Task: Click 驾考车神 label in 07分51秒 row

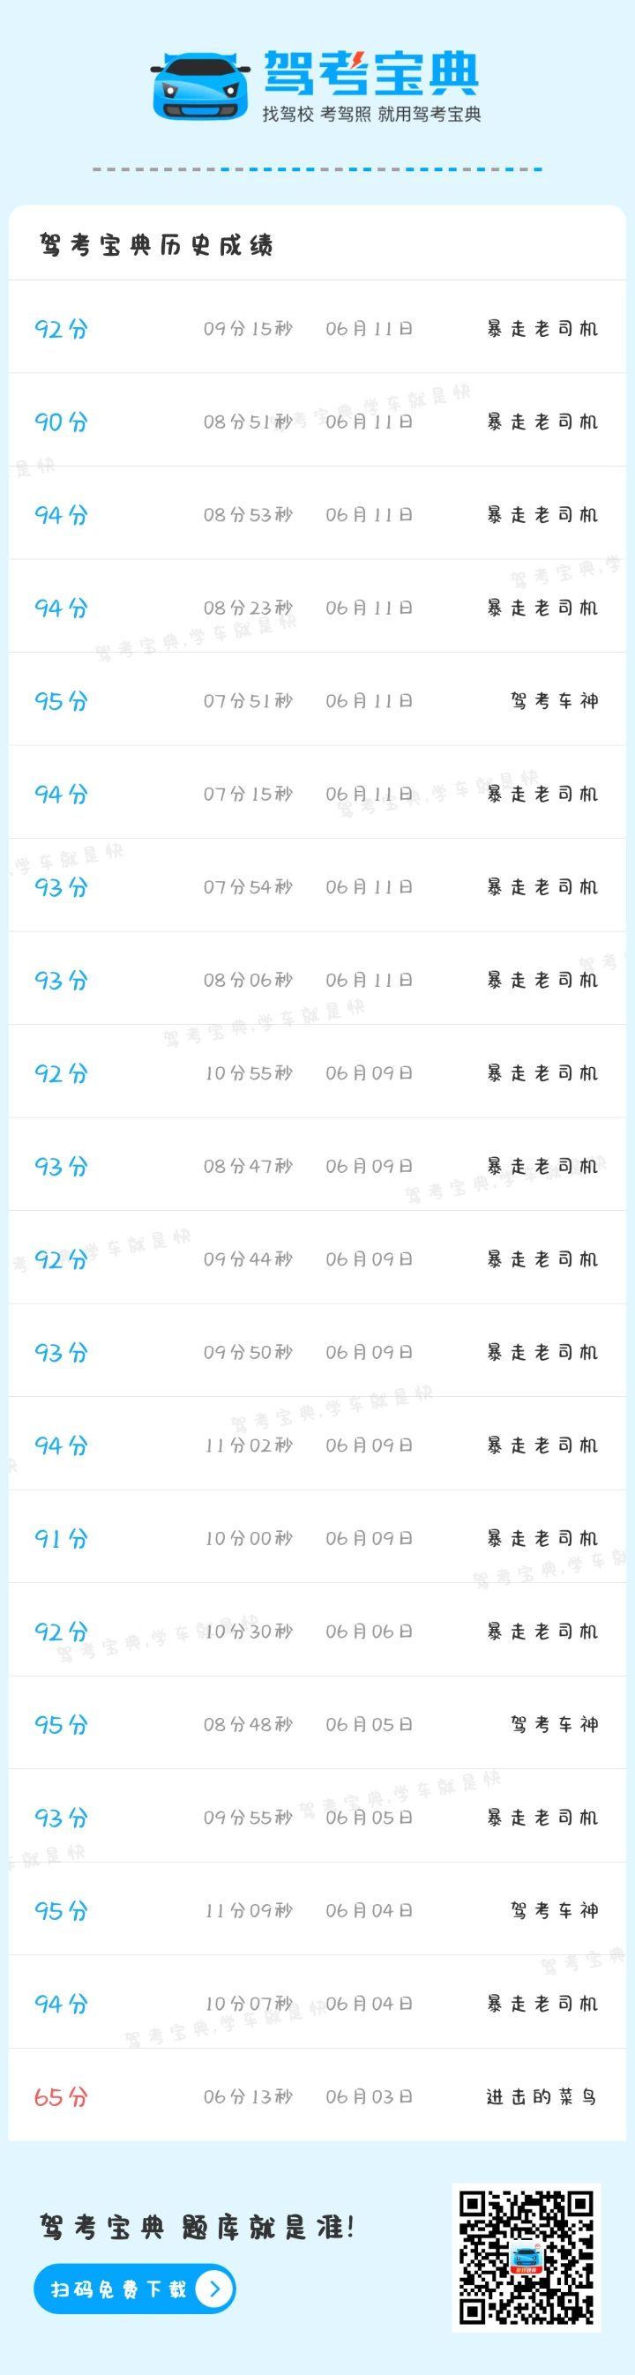Action: [x=555, y=702]
